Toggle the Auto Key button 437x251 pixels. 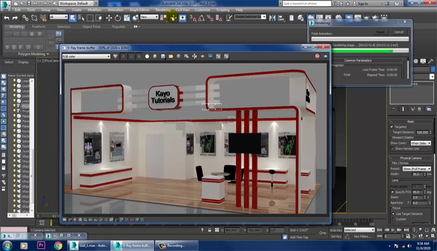click(336, 230)
